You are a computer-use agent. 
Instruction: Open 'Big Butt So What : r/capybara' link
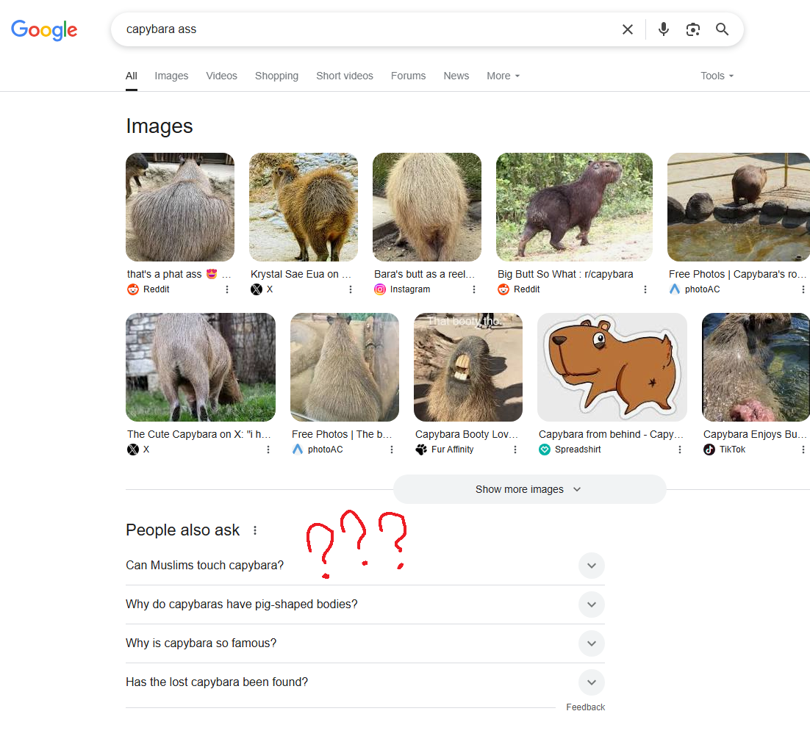[565, 274]
